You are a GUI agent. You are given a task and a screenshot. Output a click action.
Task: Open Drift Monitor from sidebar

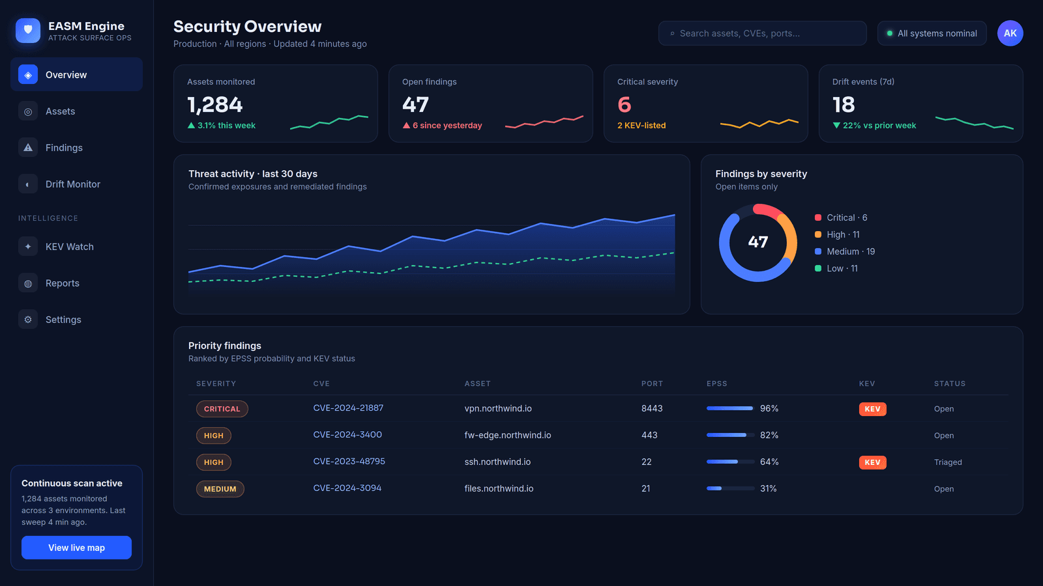[76, 184]
